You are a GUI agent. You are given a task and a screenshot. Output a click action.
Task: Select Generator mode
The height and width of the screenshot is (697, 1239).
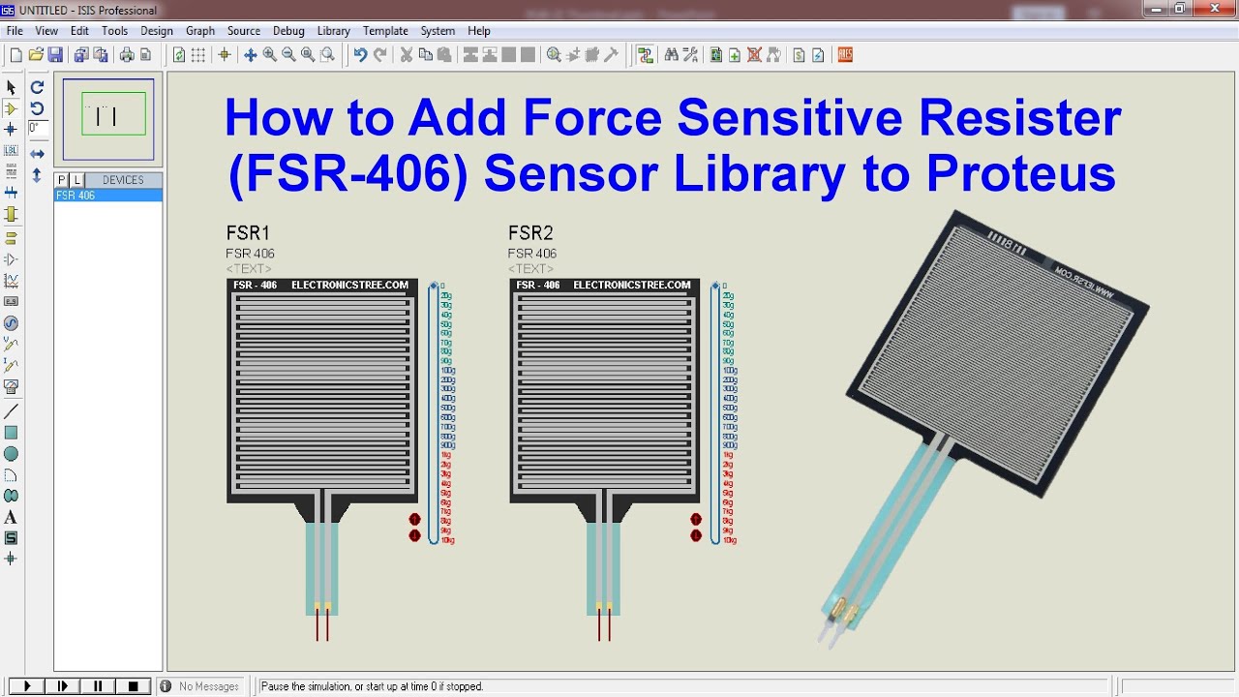(x=11, y=323)
